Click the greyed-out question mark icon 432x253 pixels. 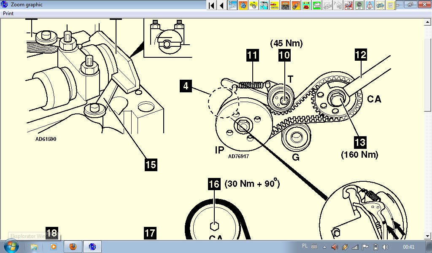click(x=338, y=5)
